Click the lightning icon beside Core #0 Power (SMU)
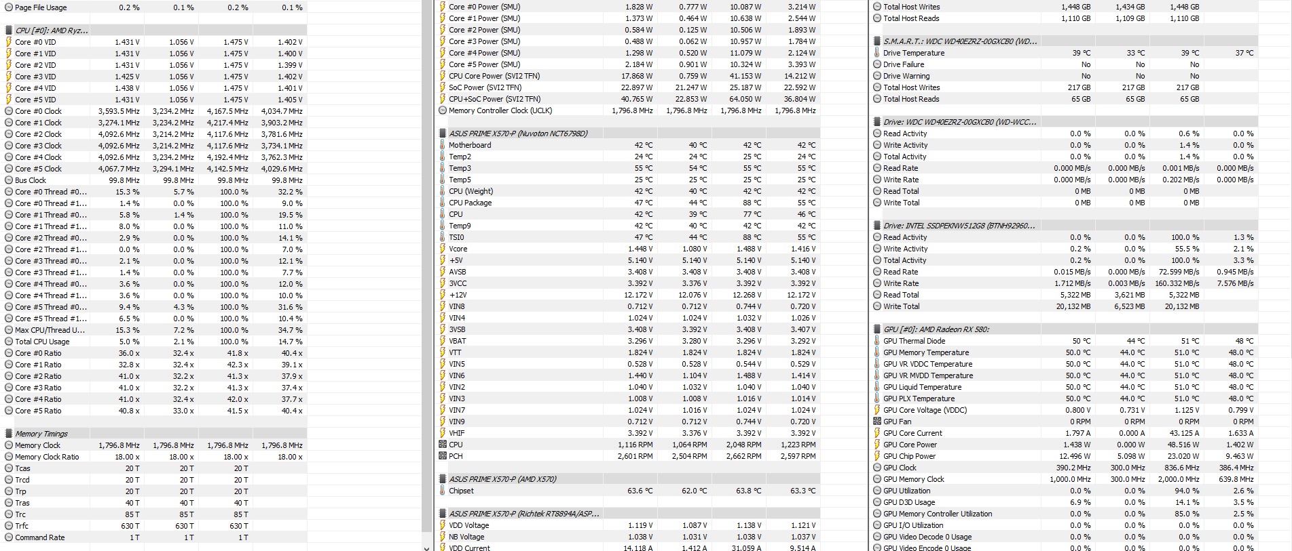Image resolution: width=1292 pixels, height=551 pixels. coord(443,7)
